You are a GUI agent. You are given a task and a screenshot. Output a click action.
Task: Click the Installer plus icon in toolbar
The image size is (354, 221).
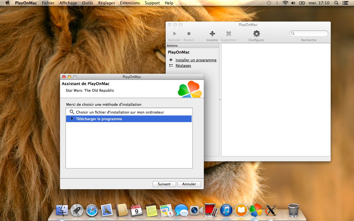tap(212, 34)
